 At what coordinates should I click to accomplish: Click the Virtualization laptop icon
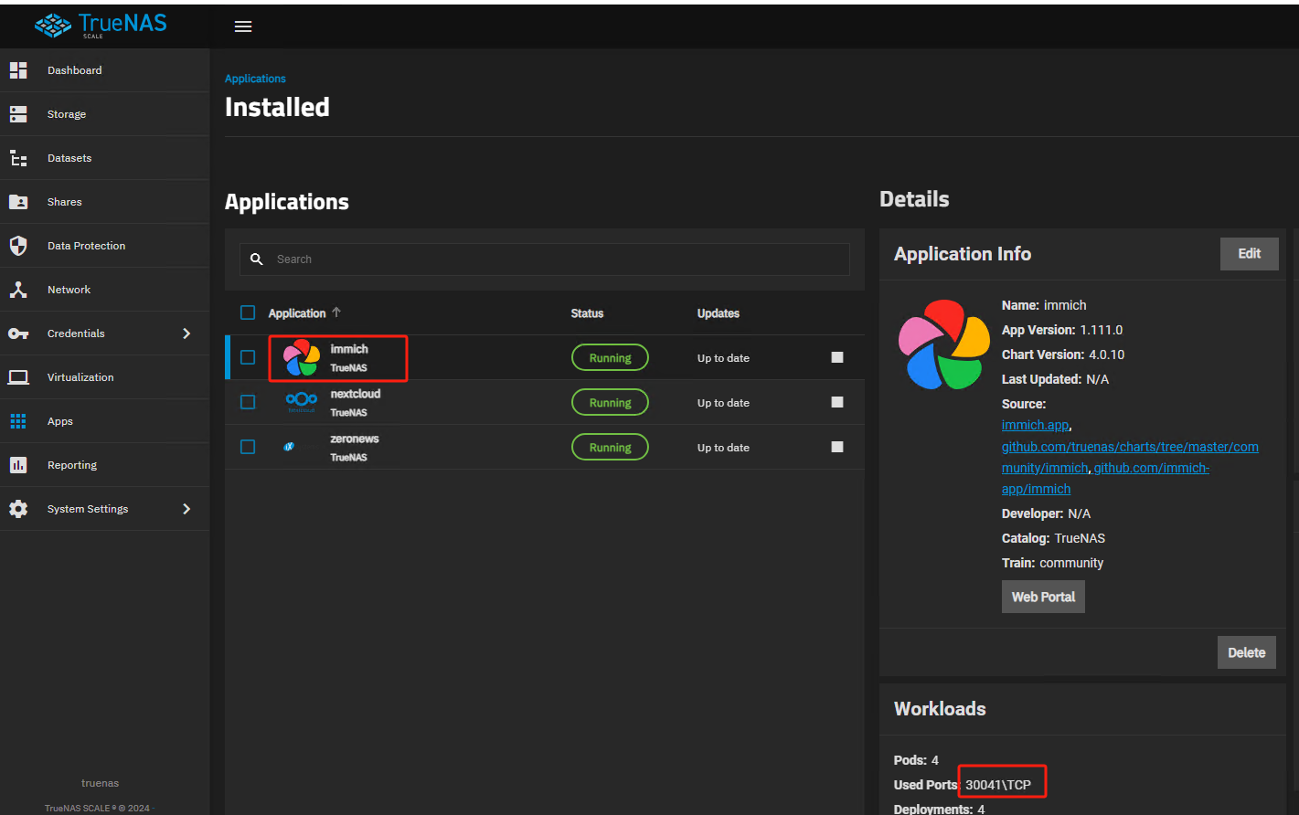click(x=18, y=377)
